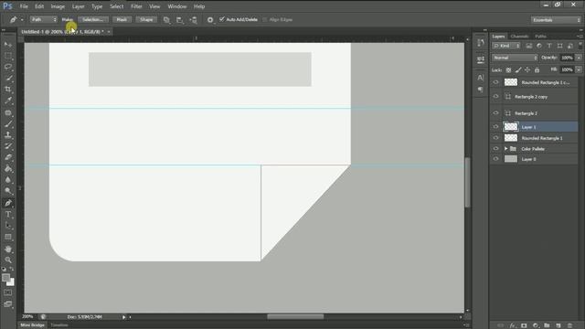
Task: Open the Normal blend mode dropdown
Action: 515,58
